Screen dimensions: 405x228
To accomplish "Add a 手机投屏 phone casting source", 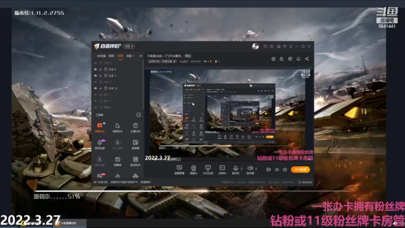I will coord(208,170).
